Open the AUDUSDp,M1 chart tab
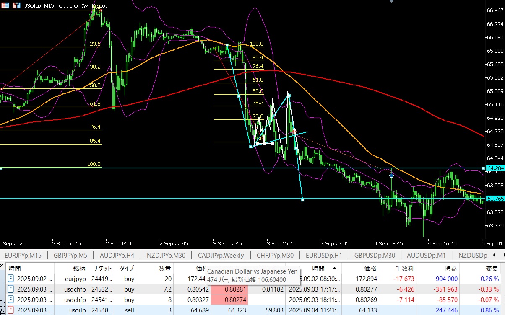Viewport: 505px width, 315px height. point(427,255)
